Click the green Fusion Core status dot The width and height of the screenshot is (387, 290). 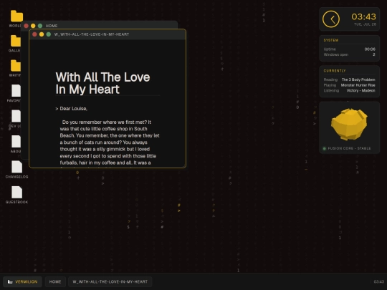point(325,148)
